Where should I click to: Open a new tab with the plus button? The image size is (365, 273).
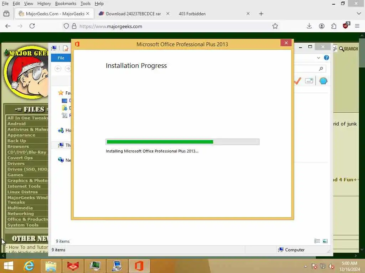[261, 14]
